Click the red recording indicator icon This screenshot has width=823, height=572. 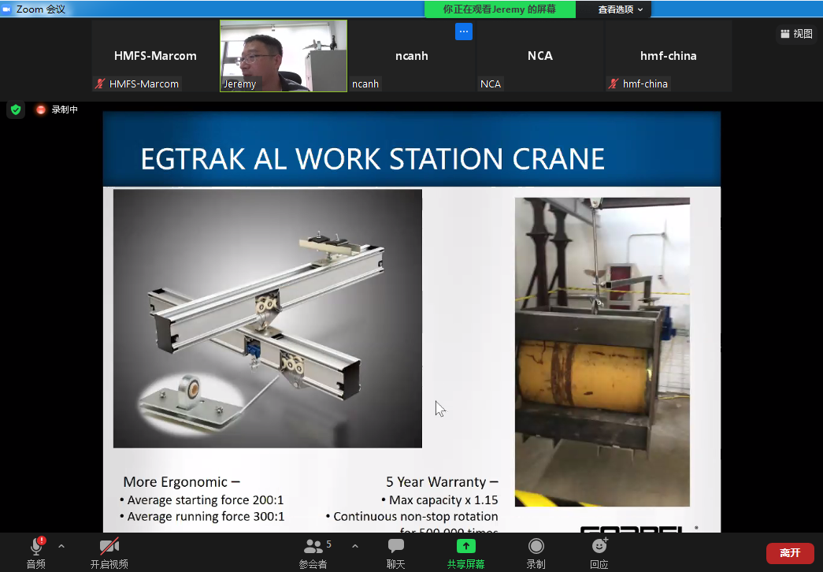tap(41, 110)
